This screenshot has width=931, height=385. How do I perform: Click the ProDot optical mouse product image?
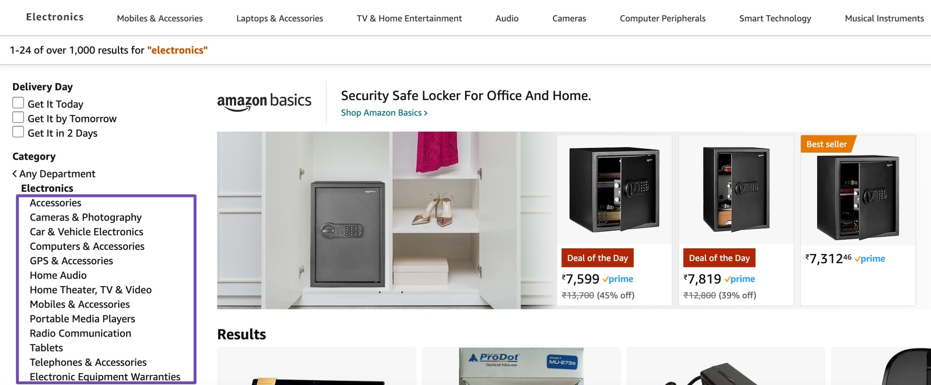tap(521, 366)
